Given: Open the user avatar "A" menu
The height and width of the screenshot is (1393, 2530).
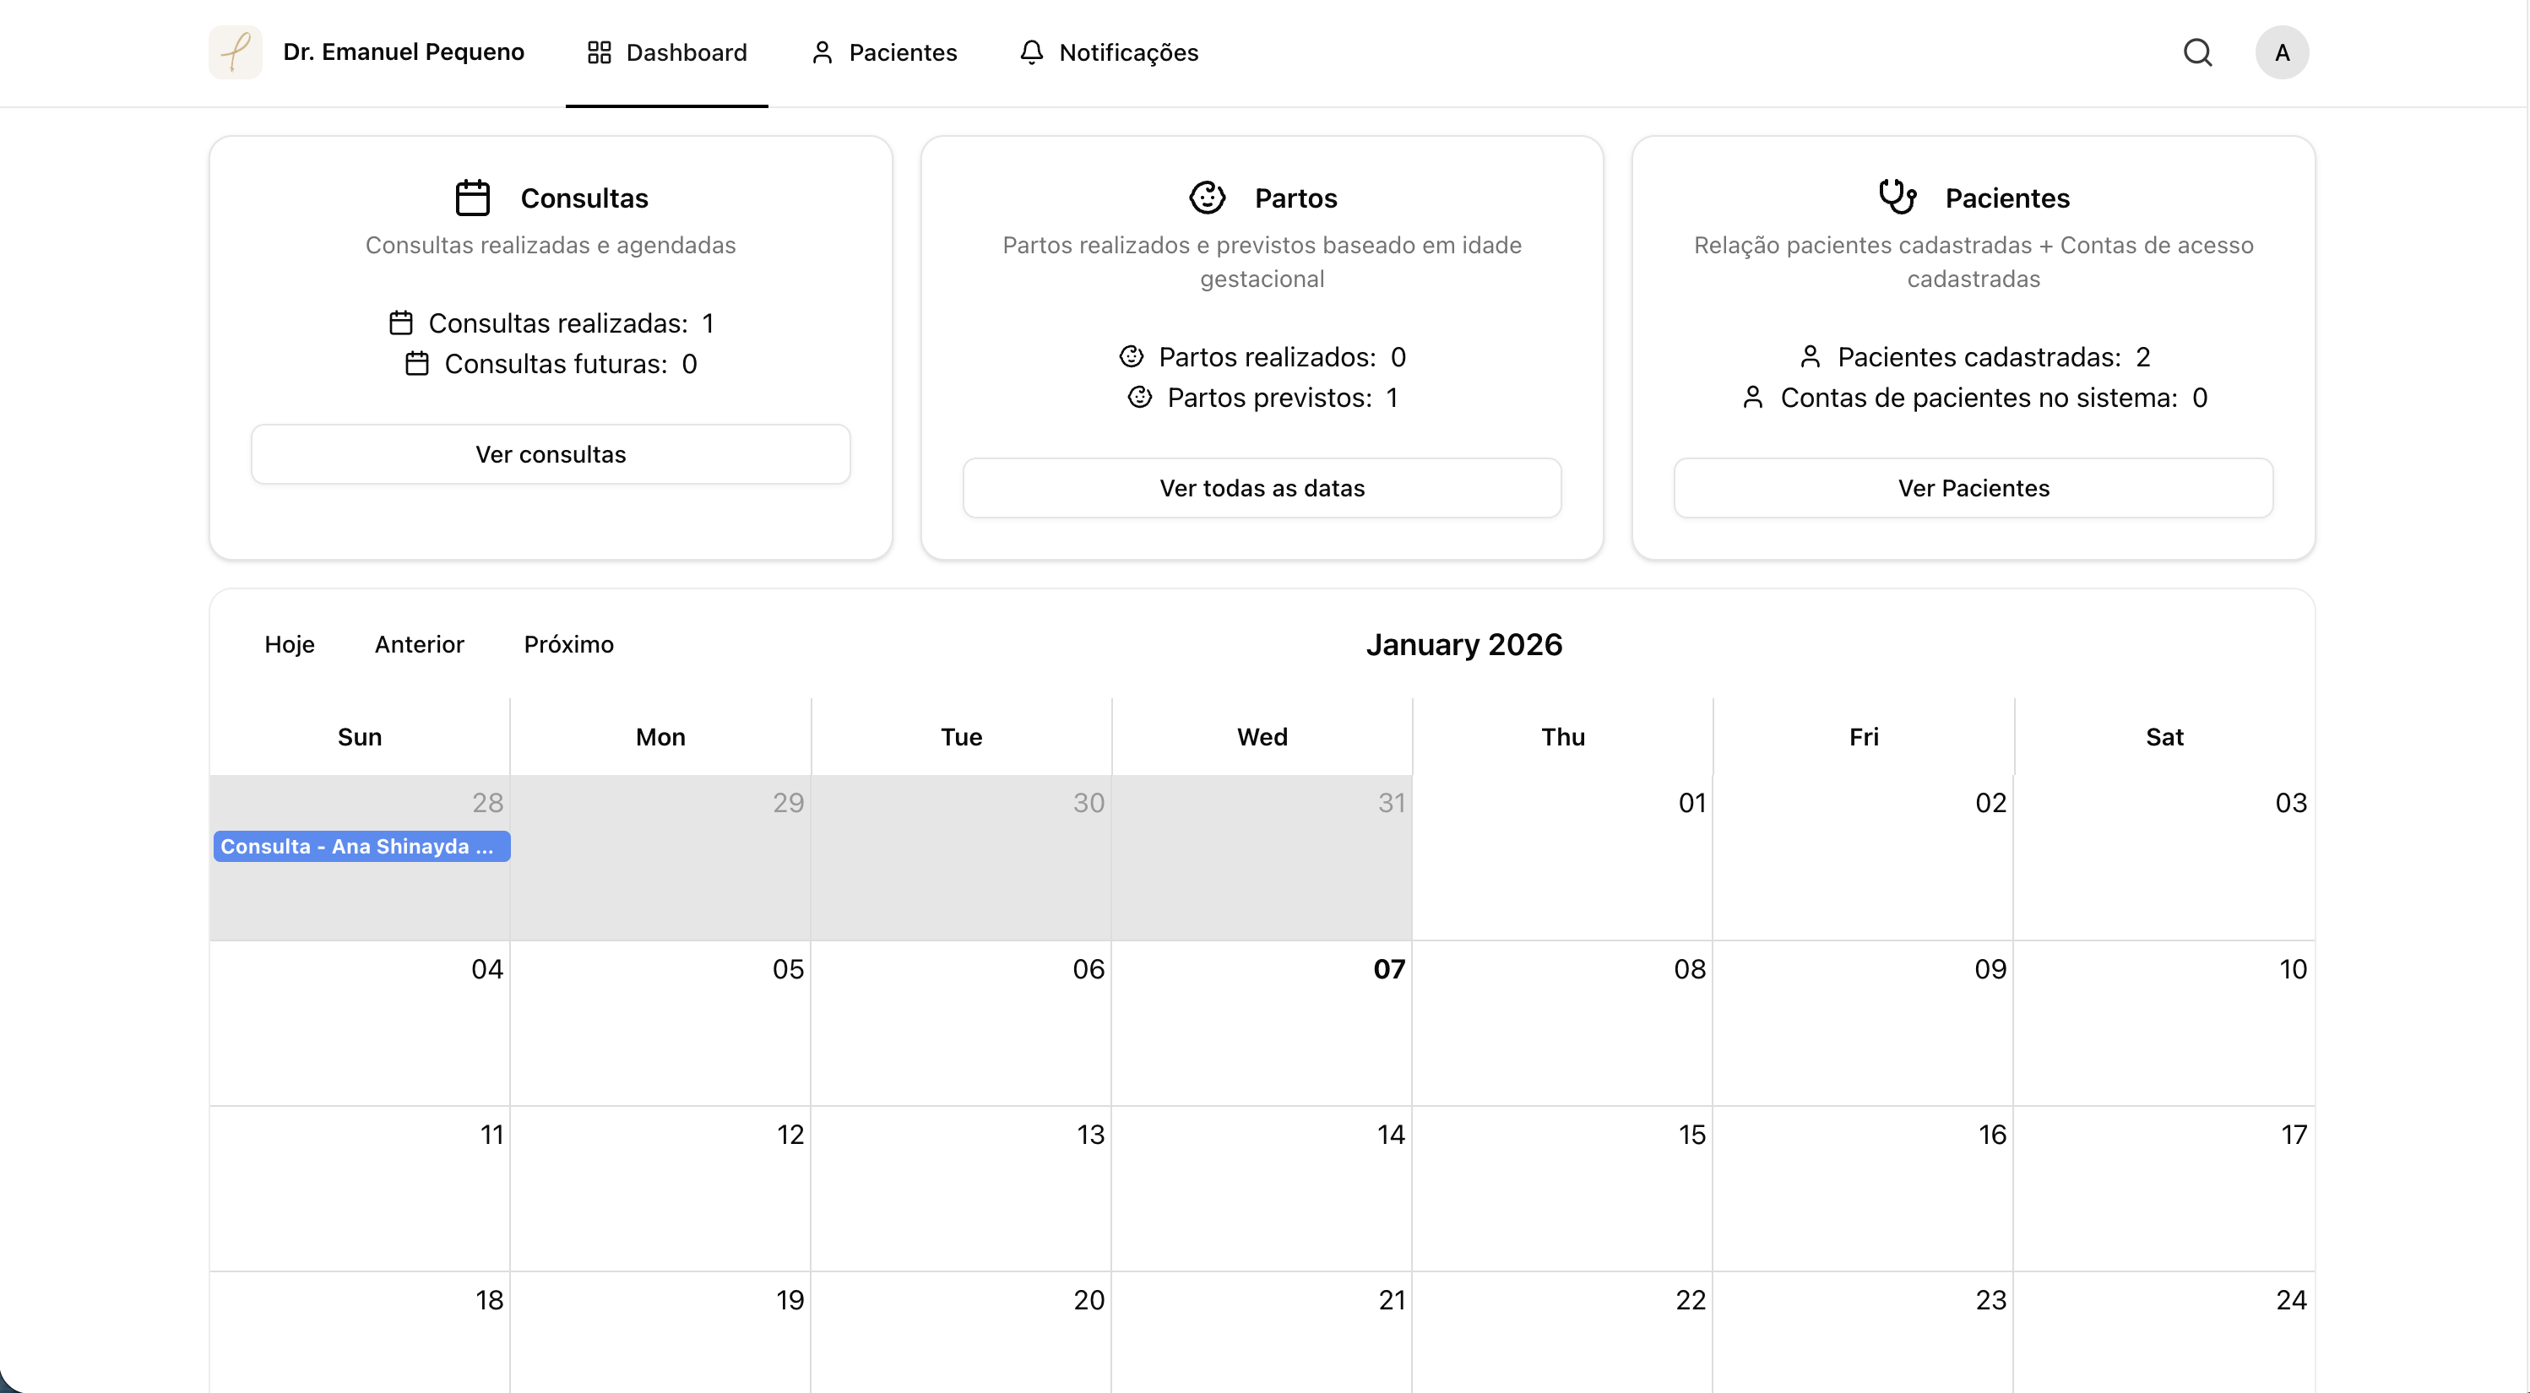Looking at the screenshot, I should point(2281,52).
